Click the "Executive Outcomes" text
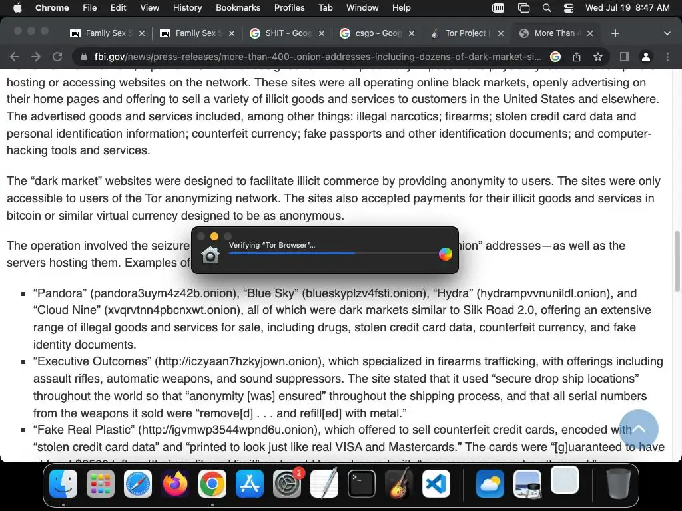 coord(92,361)
